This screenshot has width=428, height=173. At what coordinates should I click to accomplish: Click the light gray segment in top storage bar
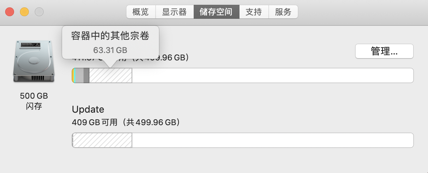tap(79, 75)
